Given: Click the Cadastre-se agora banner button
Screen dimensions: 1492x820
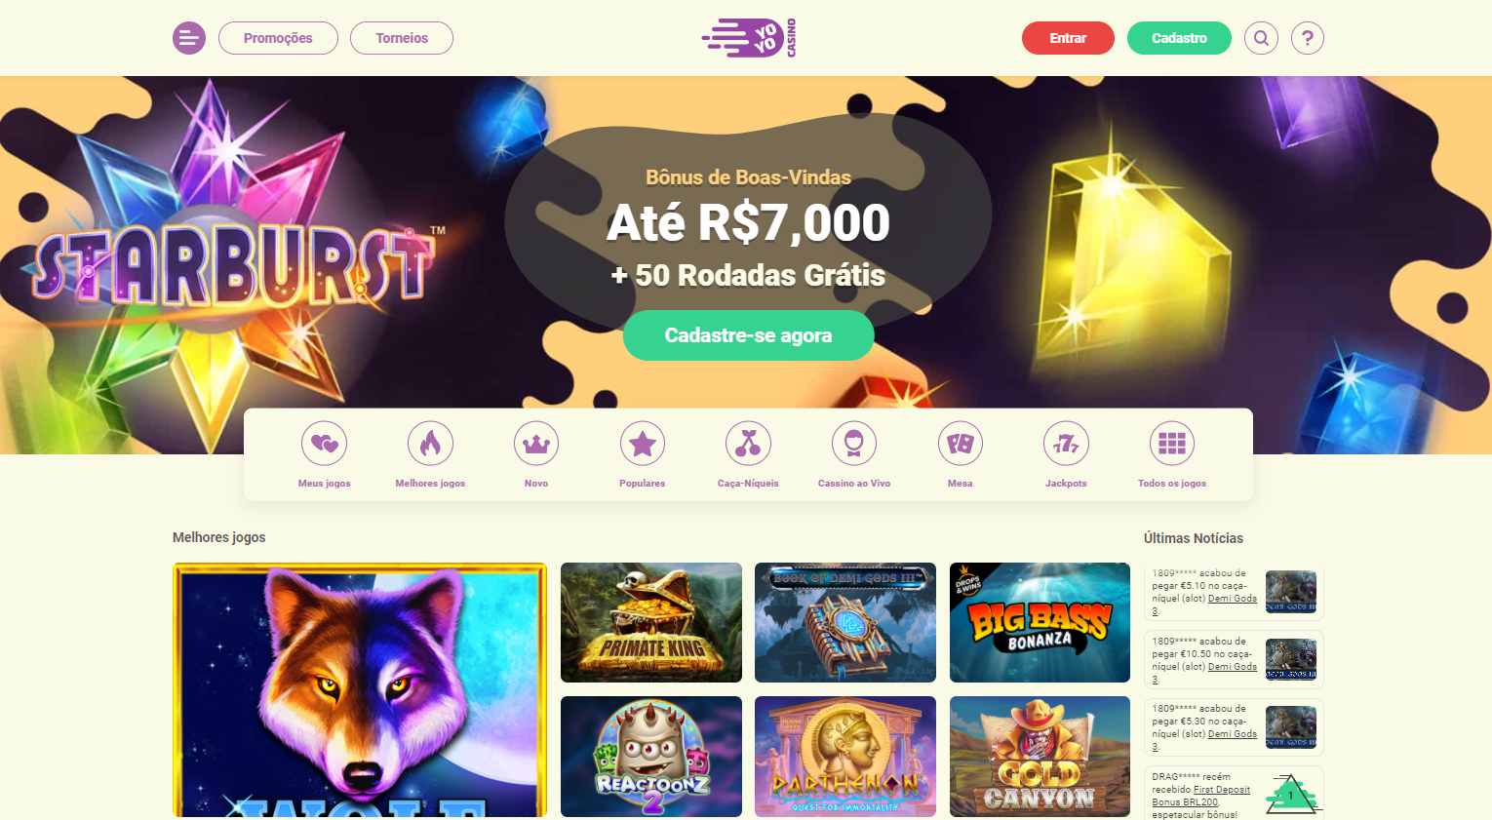Looking at the screenshot, I should tap(748, 335).
